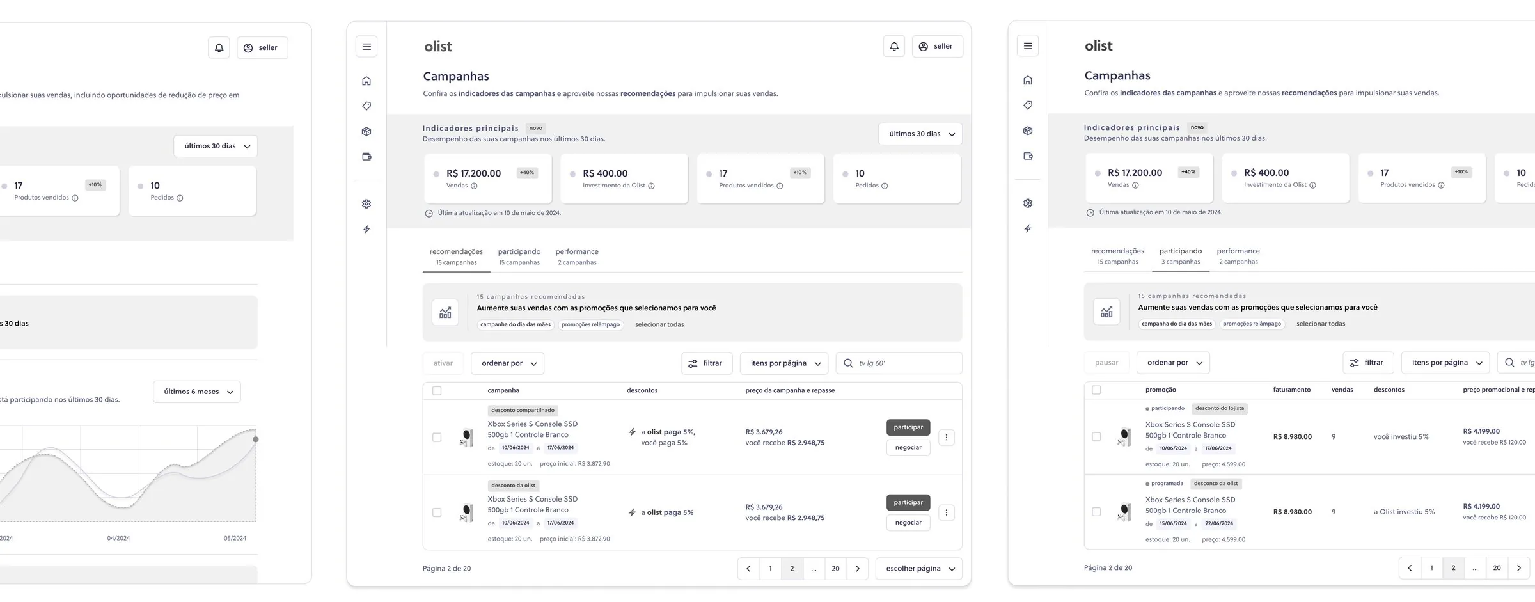Switch to participando tab in middle panel
The image size is (1535, 602).
click(x=519, y=257)
